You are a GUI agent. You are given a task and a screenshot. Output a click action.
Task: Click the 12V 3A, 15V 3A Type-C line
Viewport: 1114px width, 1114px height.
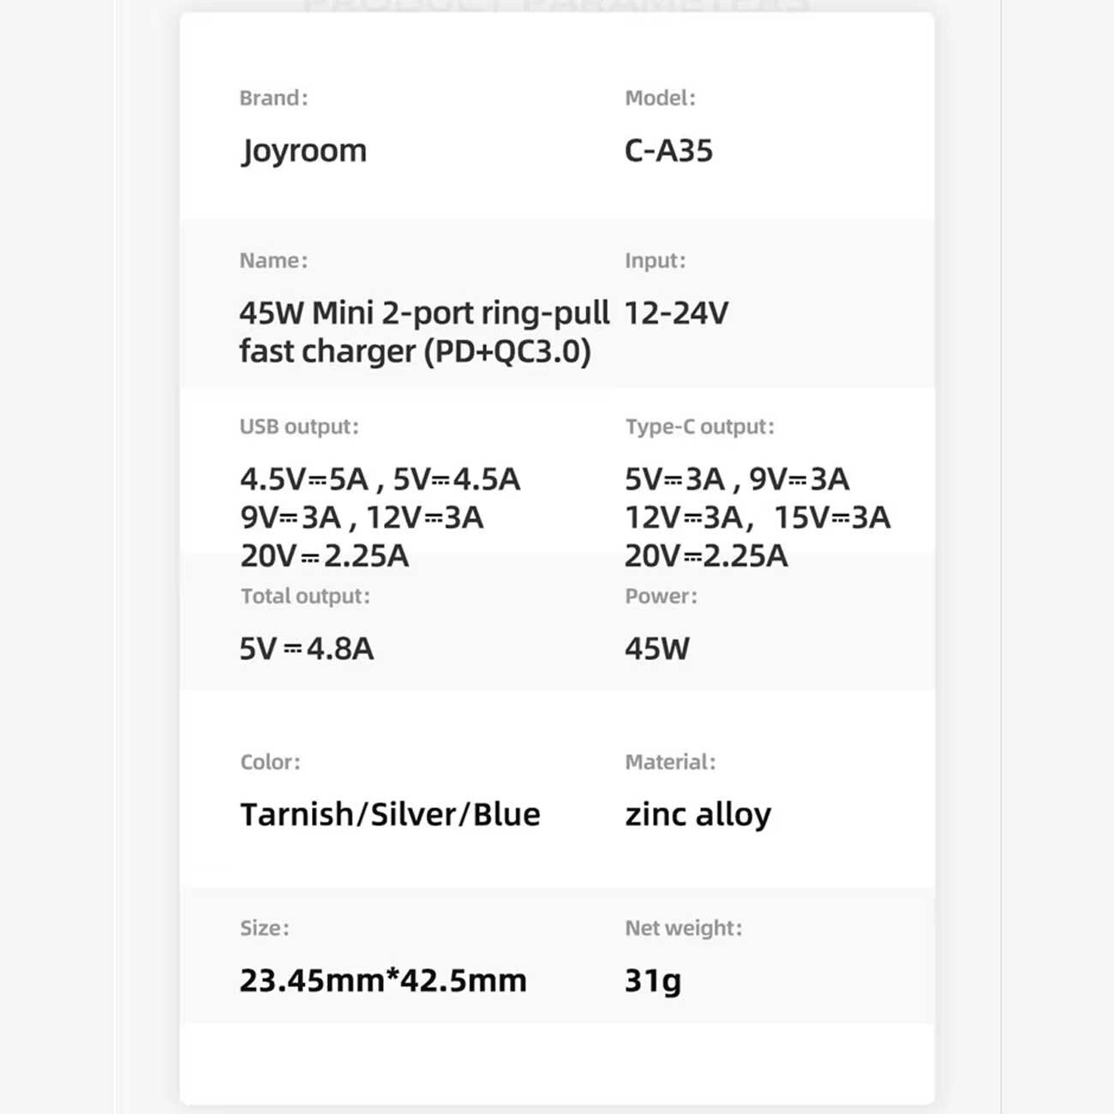758,518
